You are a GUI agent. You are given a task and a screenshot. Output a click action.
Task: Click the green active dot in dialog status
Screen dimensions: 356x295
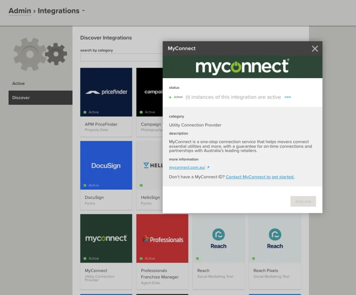[170, 97]
